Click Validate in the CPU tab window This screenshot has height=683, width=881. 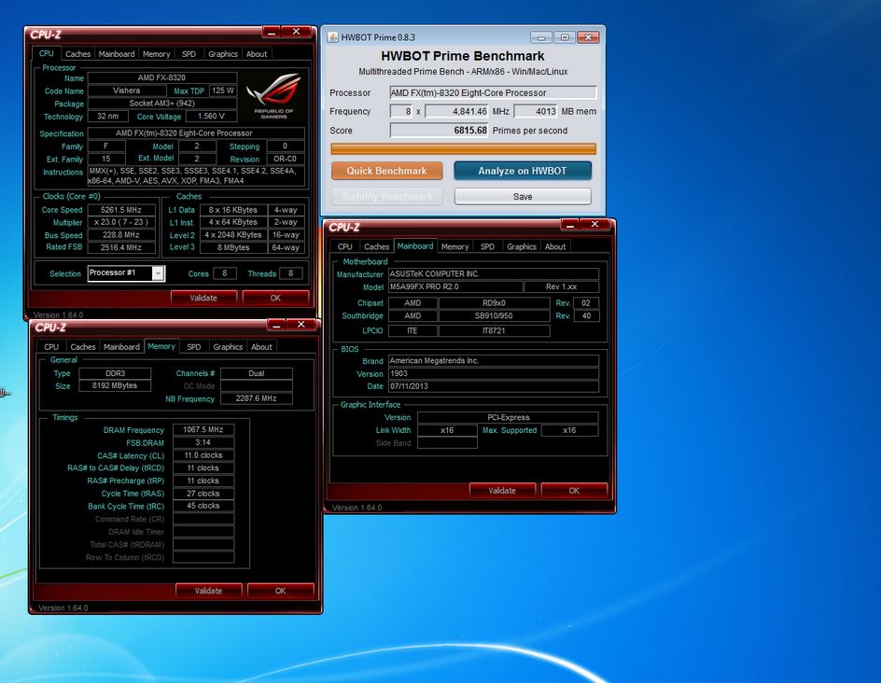point(203,298)
